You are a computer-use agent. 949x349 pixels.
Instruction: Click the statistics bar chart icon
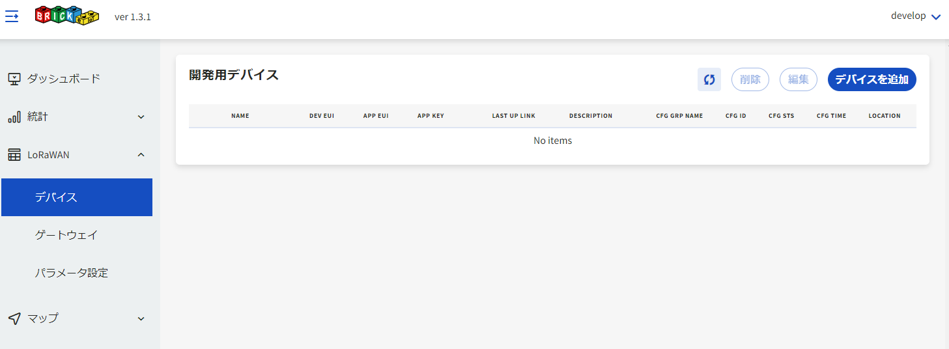click(x=14, y=117)
